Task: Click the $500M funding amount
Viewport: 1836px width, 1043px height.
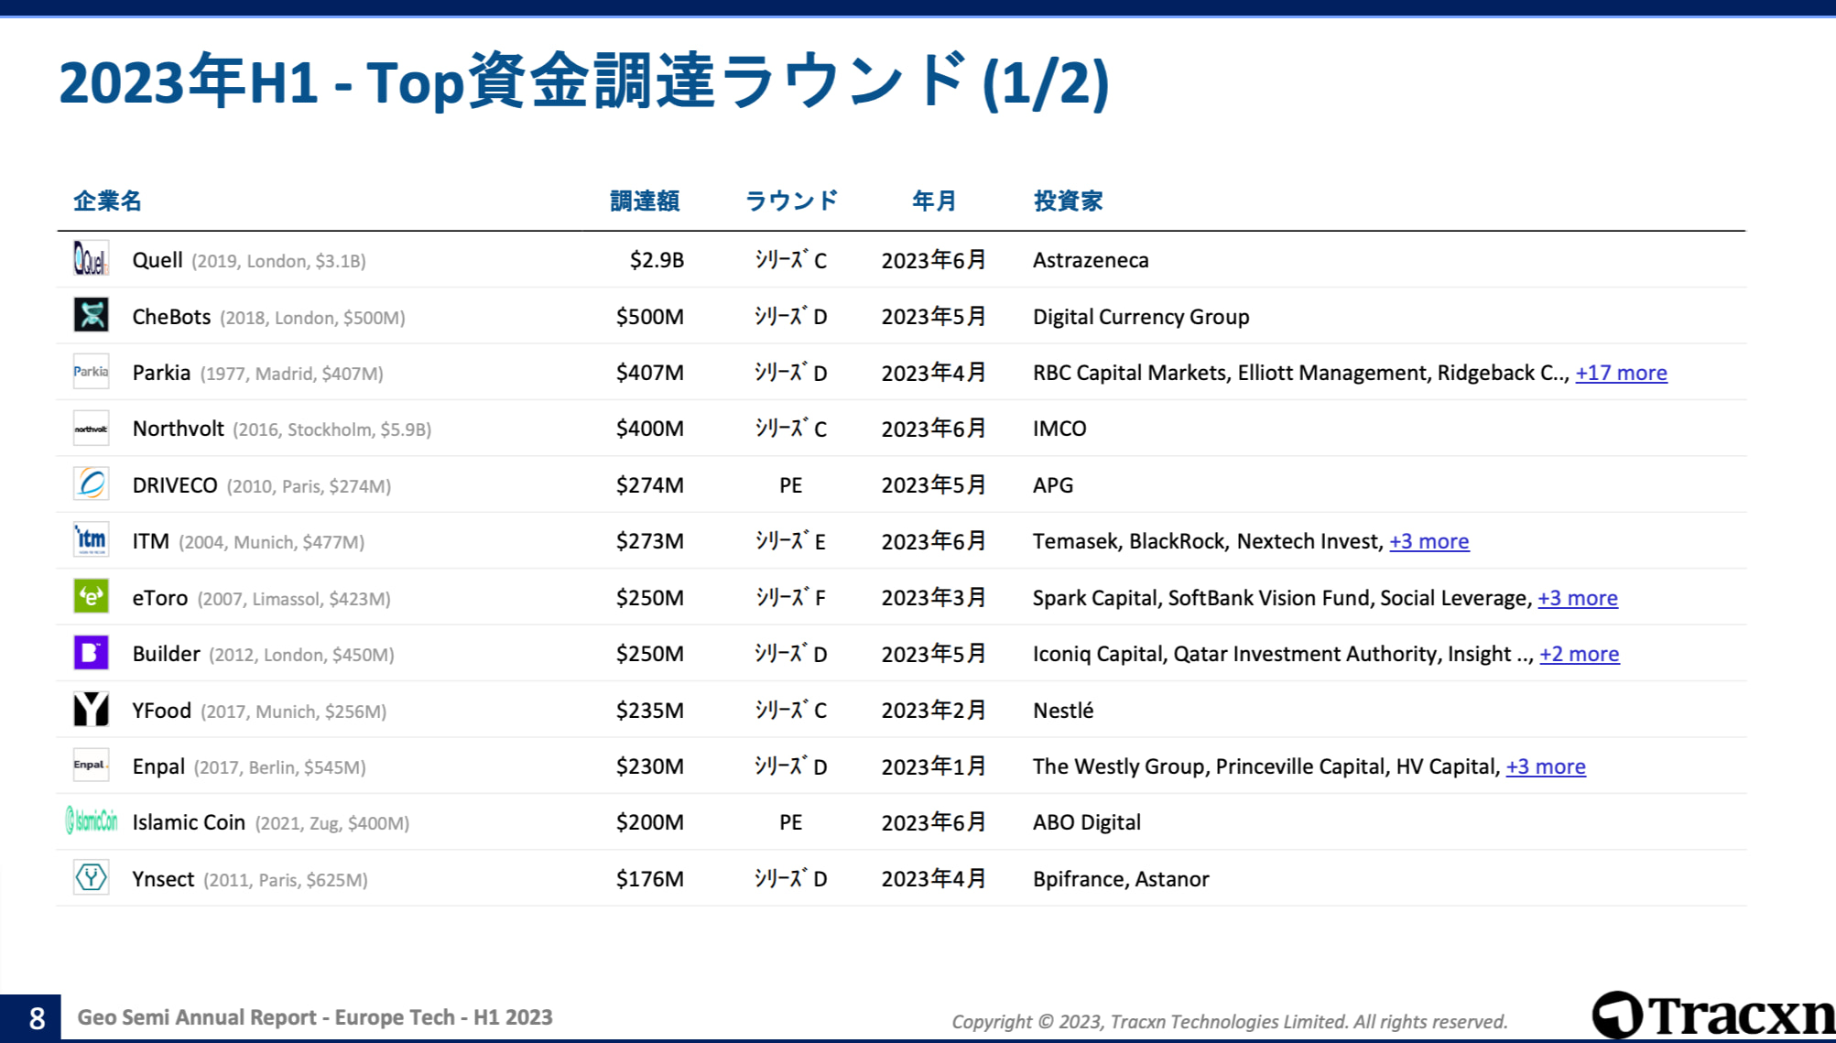Action: pyautogui.click(x=649, y=317)
